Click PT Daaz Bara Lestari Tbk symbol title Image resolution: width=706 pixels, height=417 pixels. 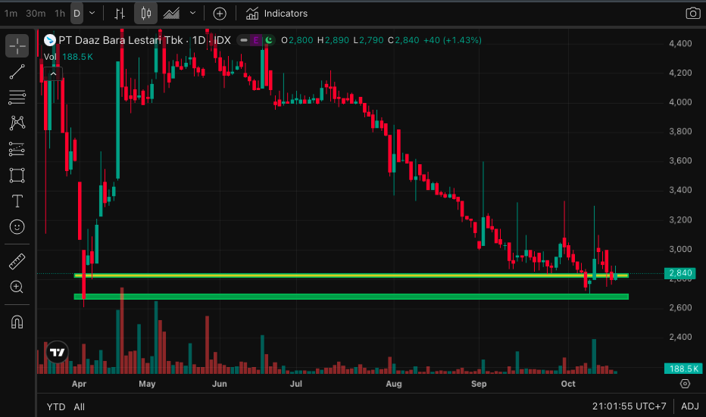145,40
